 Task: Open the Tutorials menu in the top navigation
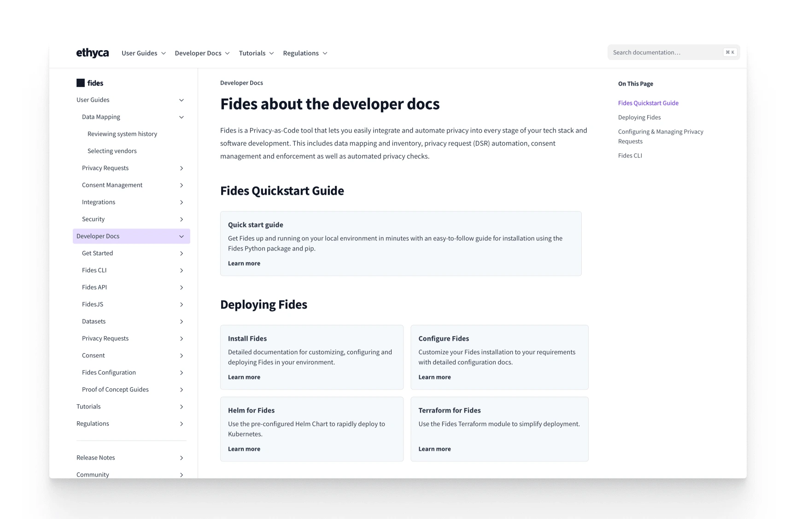[x=257, y=53]
